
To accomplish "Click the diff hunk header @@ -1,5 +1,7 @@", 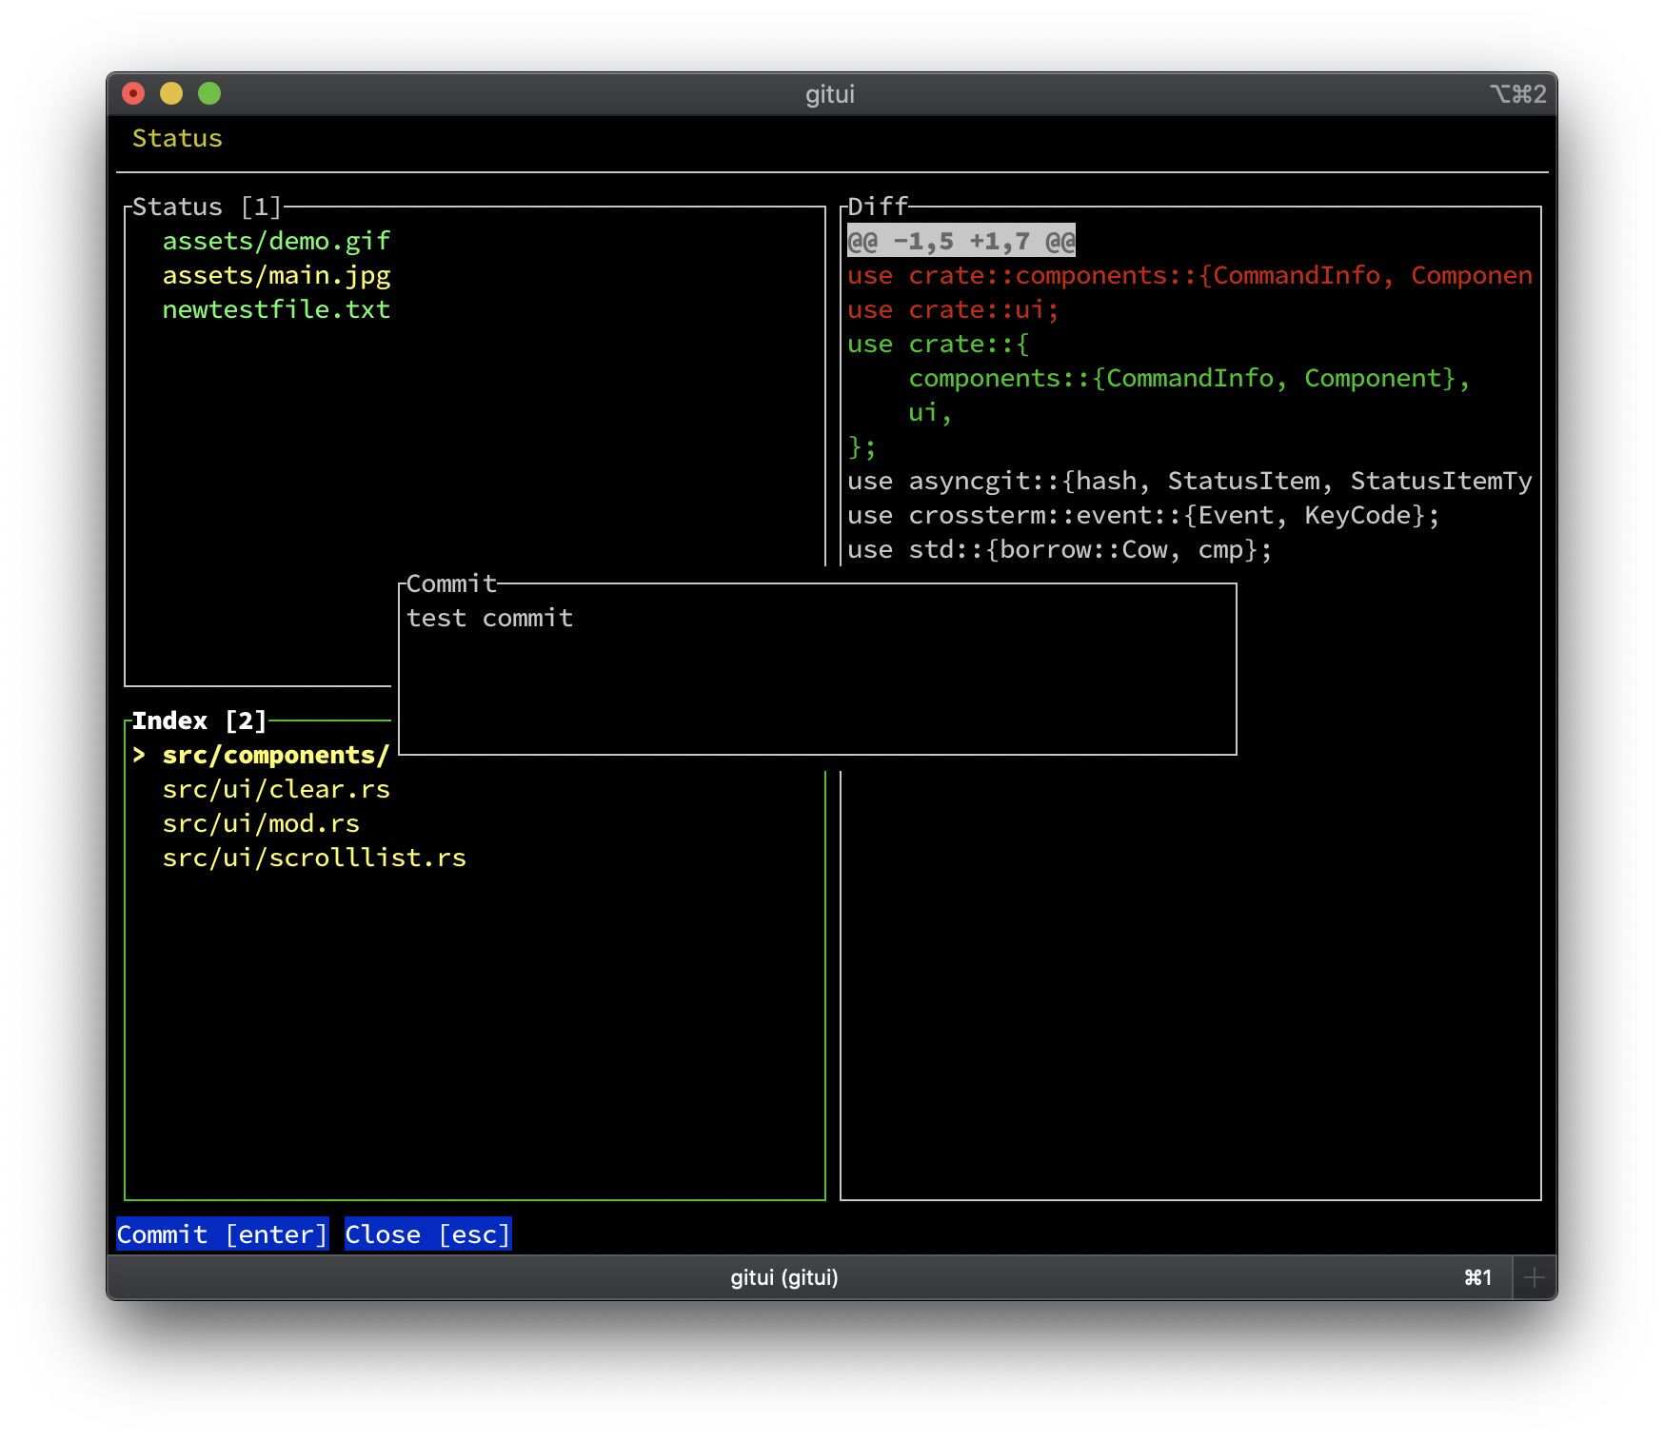I will tap(961, 241).
